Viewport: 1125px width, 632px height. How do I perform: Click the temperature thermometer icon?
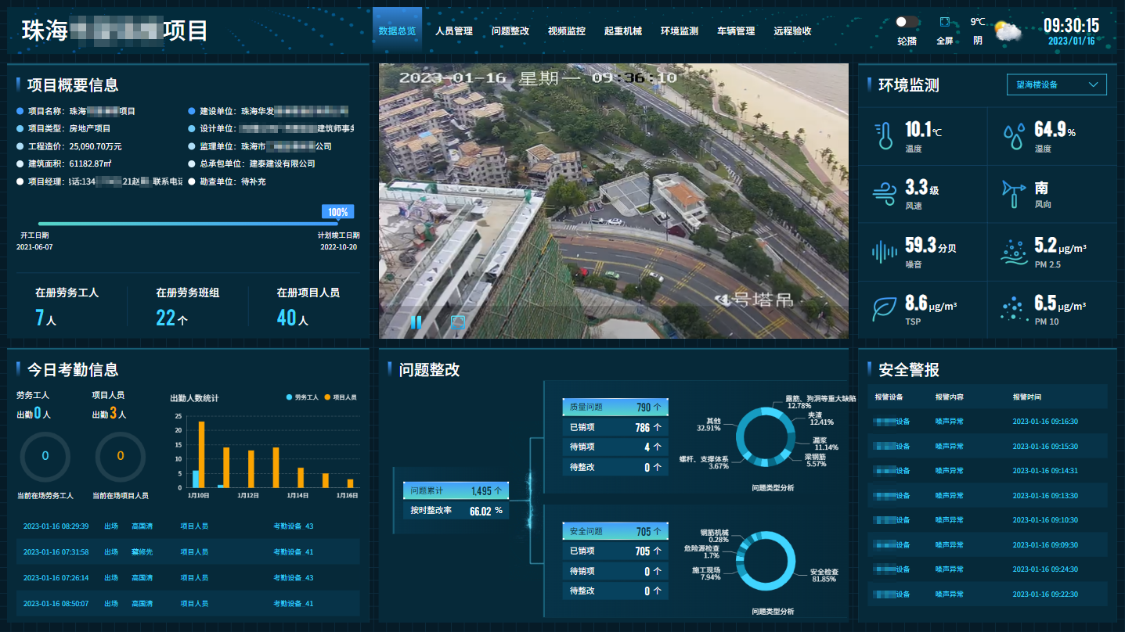(885, 136)
